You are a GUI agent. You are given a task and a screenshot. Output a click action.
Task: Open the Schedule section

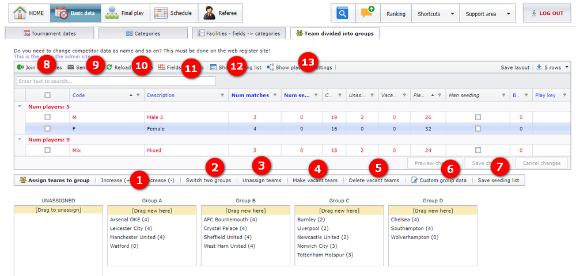173,13
